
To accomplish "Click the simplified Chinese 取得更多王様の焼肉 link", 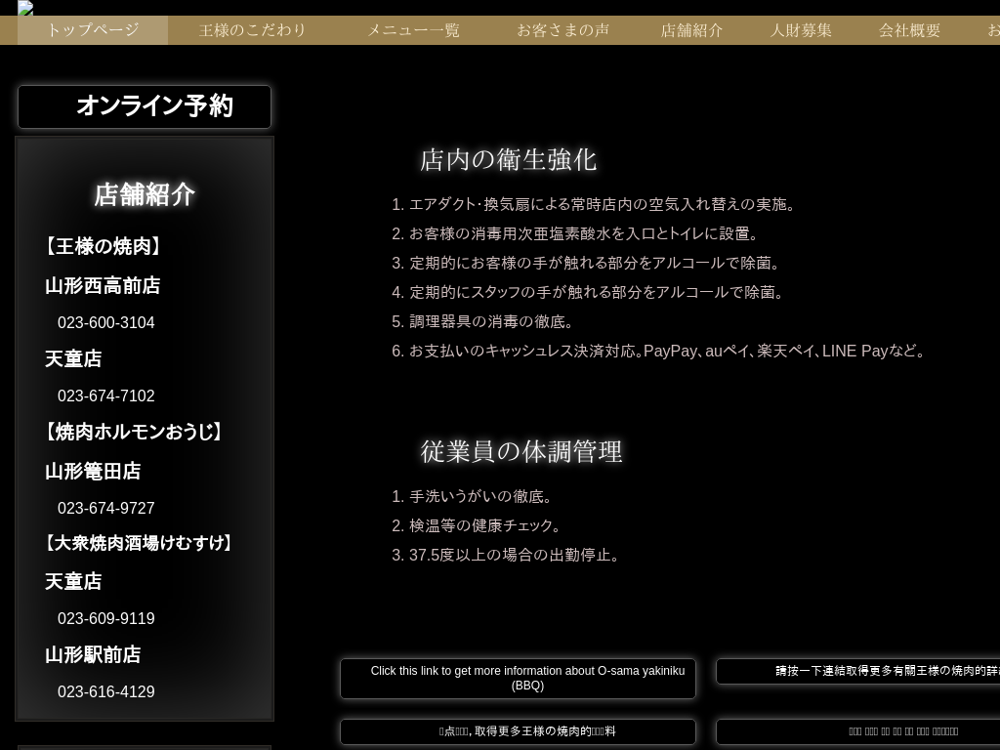I will coord(518,731).
